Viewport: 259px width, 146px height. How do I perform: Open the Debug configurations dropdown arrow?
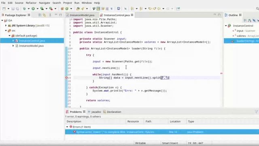(x=29, y=9)
